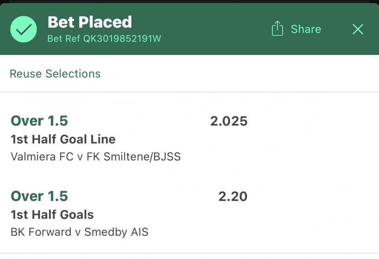Click the 2.025 odds value
This screenshot has height=259, width=379.
[x=229, y=121]
